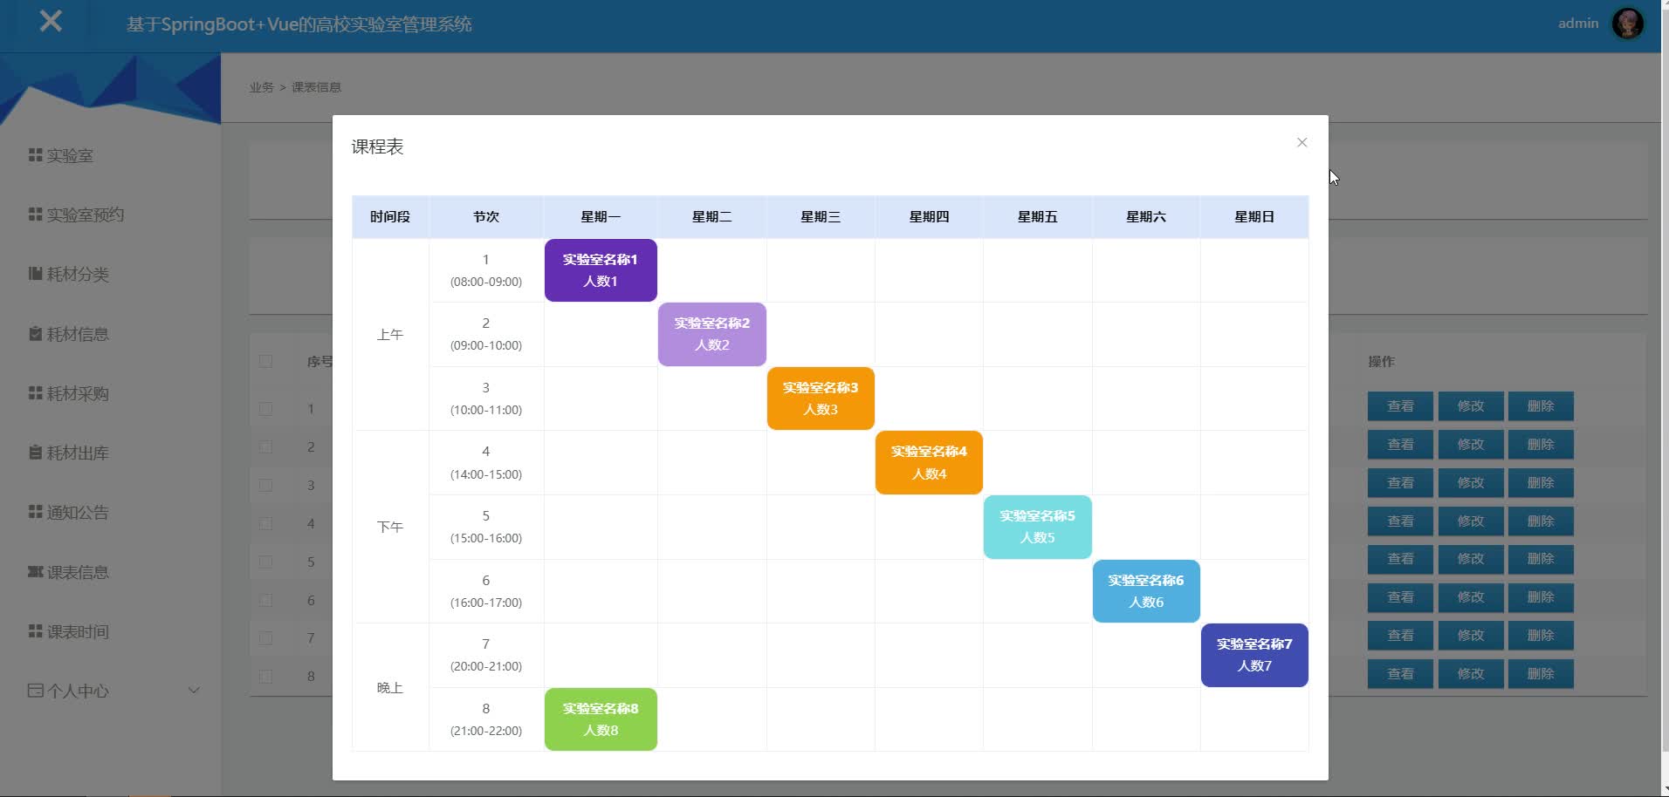1669x797 pixels.
Task: Click the 耗材出库 sidebar icon
Action: (35, 453)
